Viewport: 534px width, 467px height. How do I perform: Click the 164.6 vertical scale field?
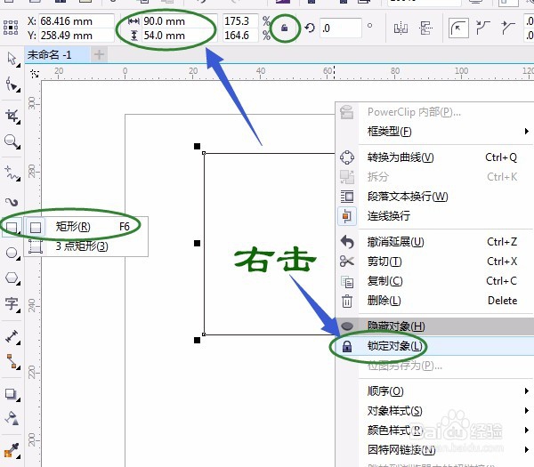coord(240,36)
